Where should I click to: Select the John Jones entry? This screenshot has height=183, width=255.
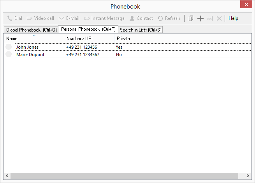tap(27, 47)
